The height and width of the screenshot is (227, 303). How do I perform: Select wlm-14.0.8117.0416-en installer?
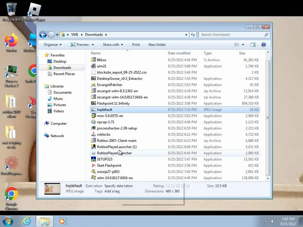click(175, 178)
